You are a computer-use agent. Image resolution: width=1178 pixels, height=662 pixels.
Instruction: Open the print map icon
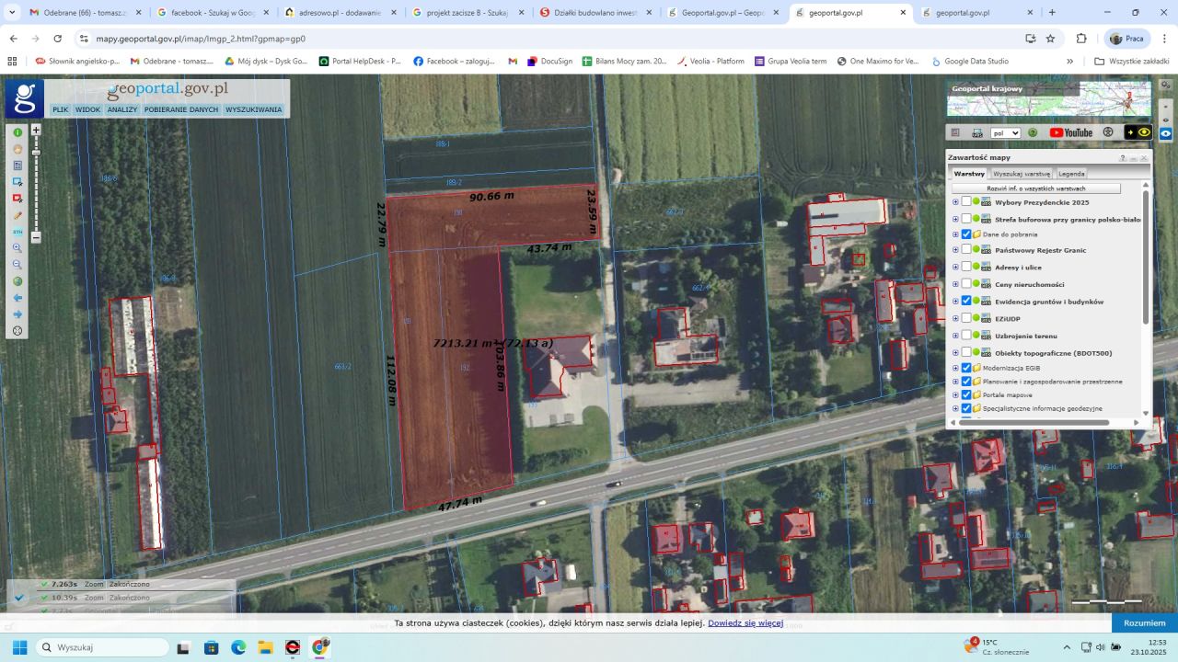(977, 132)
